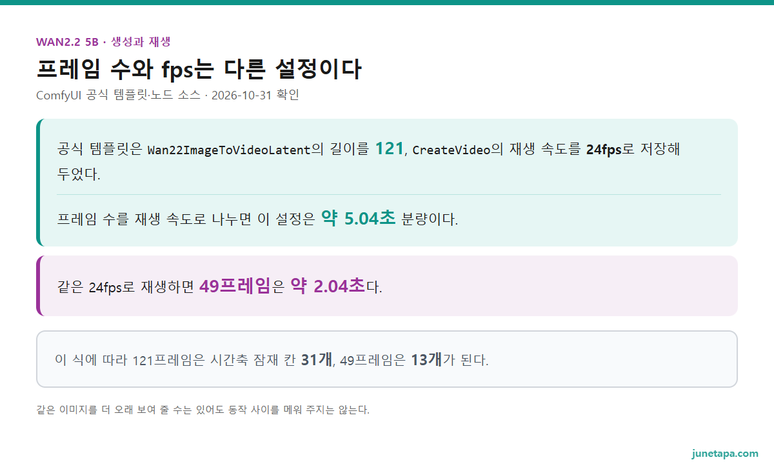Click the bold '13개' latent count

(426, 359)
